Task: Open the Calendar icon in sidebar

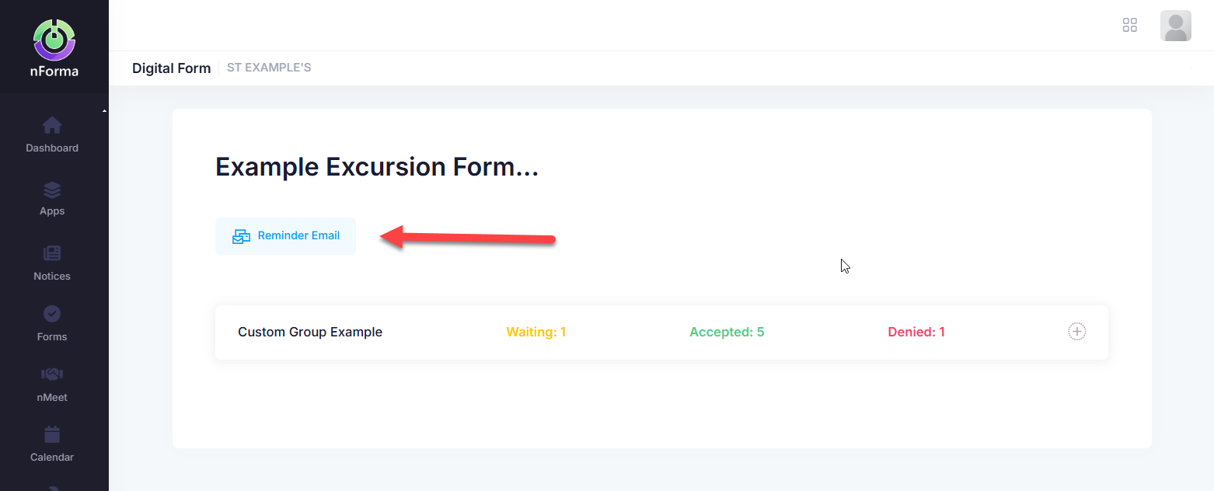Action: coord(52,434)
